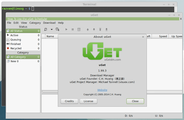This screenshot has height=120, width=184.
Task: Open the File menu
Action: point(9,23)
